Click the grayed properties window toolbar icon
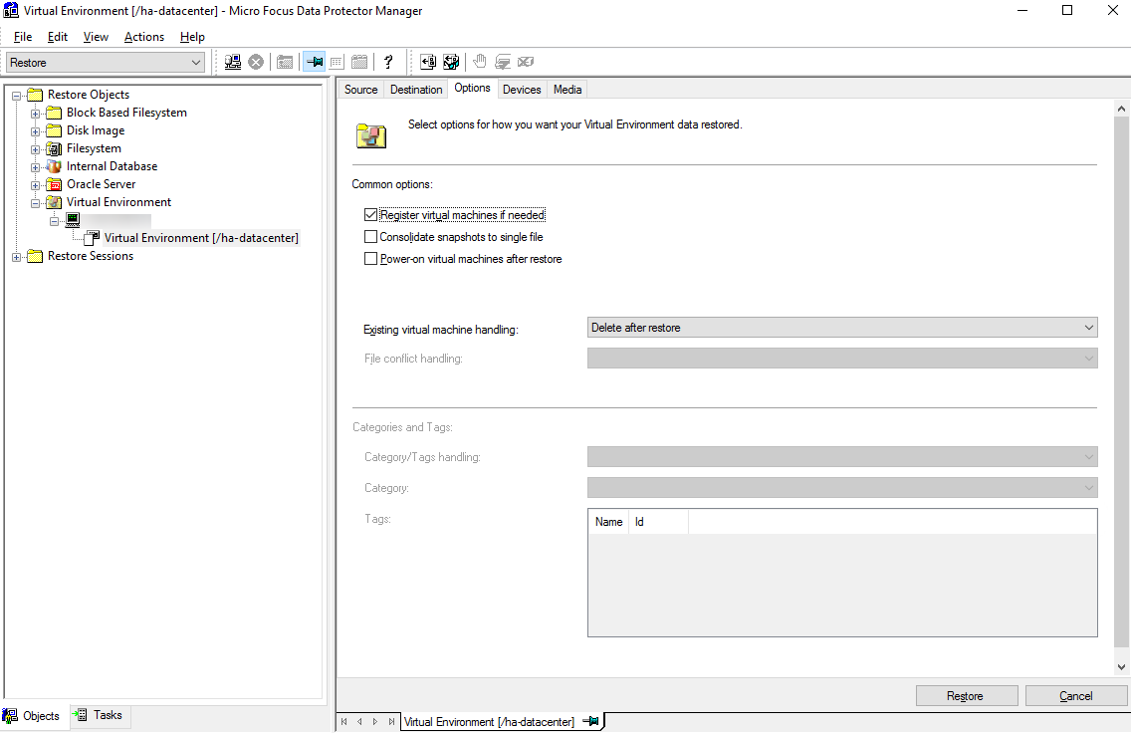The height and width of the screenshot is (733, 1131). tap(285, 62)
